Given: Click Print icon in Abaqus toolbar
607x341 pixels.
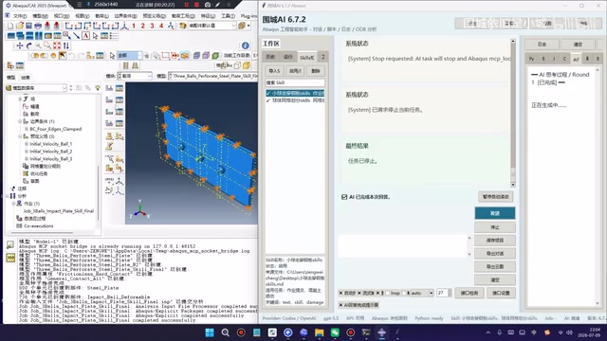Looking at the screenshot, I should [38, 26].
